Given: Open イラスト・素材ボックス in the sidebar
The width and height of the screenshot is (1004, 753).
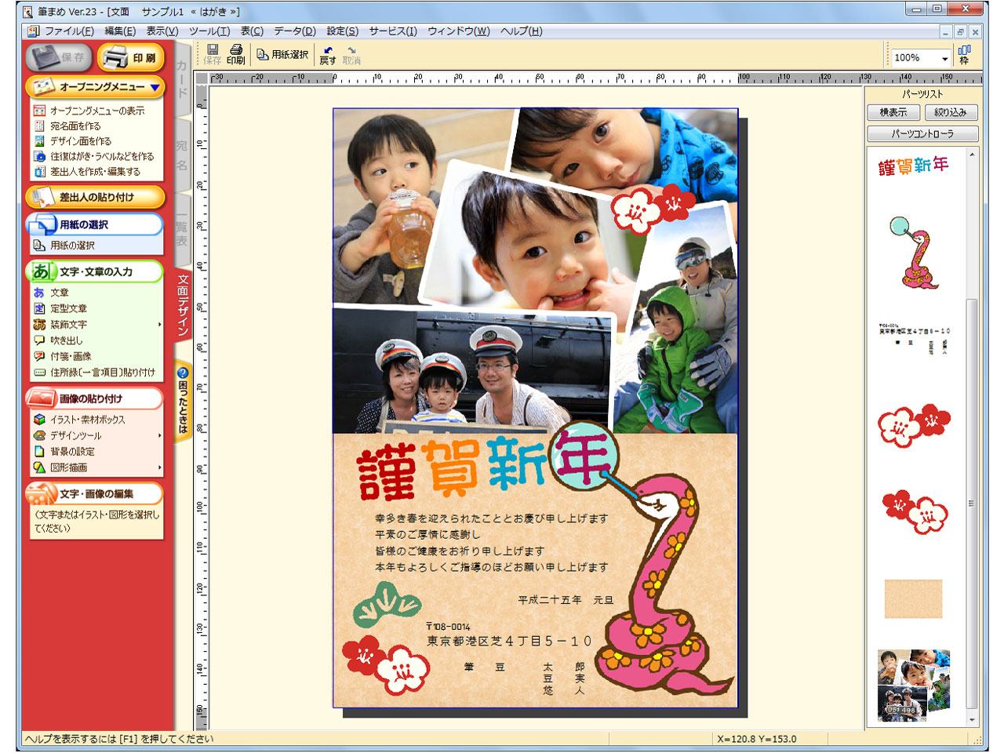Looking at the screenshot, I should 87,420.
